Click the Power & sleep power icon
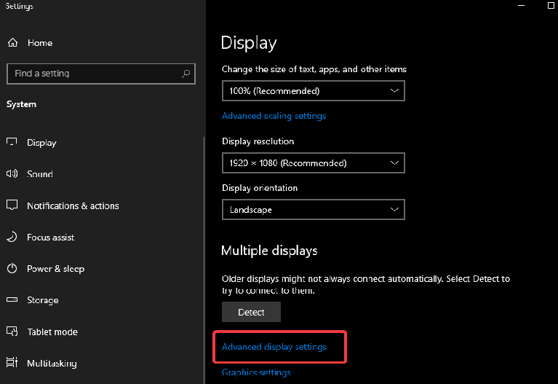 pyautogui.click(x=12, y=268)
